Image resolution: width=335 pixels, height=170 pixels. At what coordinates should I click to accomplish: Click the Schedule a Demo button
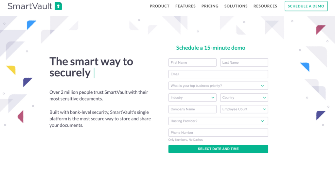pyautogui.click(x=306, y=6)
